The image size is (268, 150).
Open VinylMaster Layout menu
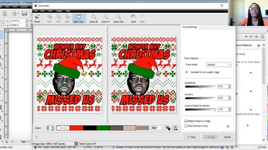(x=24, y=7)
